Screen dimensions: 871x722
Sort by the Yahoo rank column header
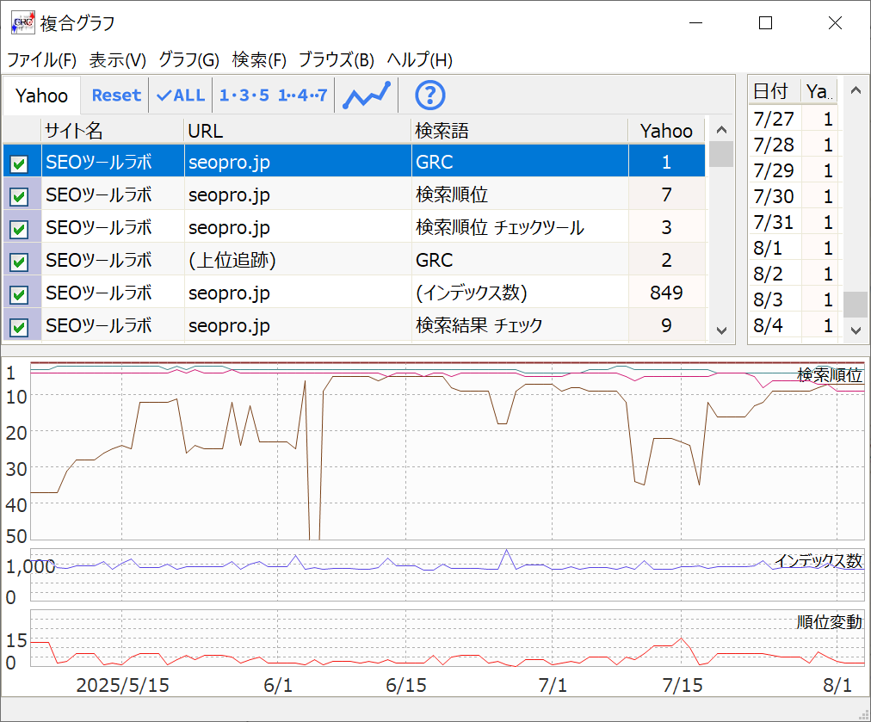tap(666, 131)
